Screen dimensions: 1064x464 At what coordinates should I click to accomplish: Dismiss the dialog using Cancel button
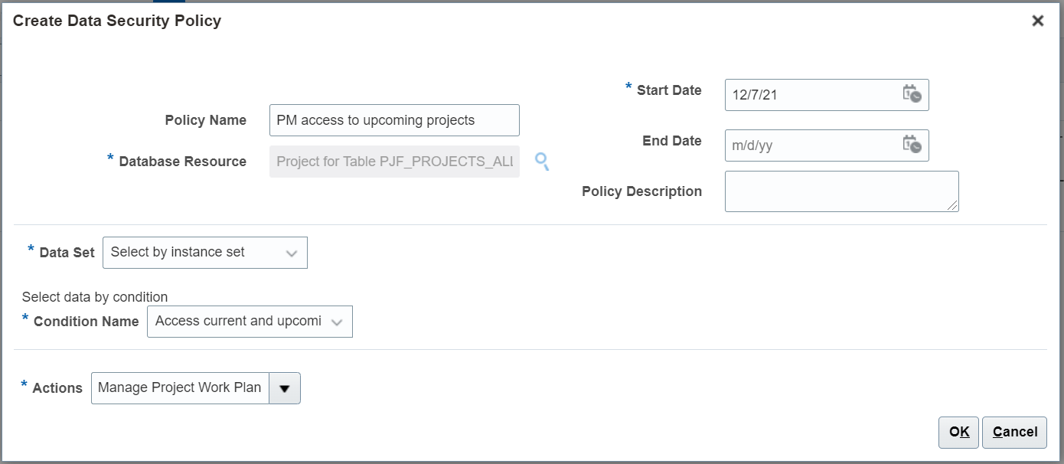pos(1014,432)
